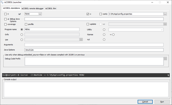Open the Debug Code Prefix browse button

pos(165,59)
